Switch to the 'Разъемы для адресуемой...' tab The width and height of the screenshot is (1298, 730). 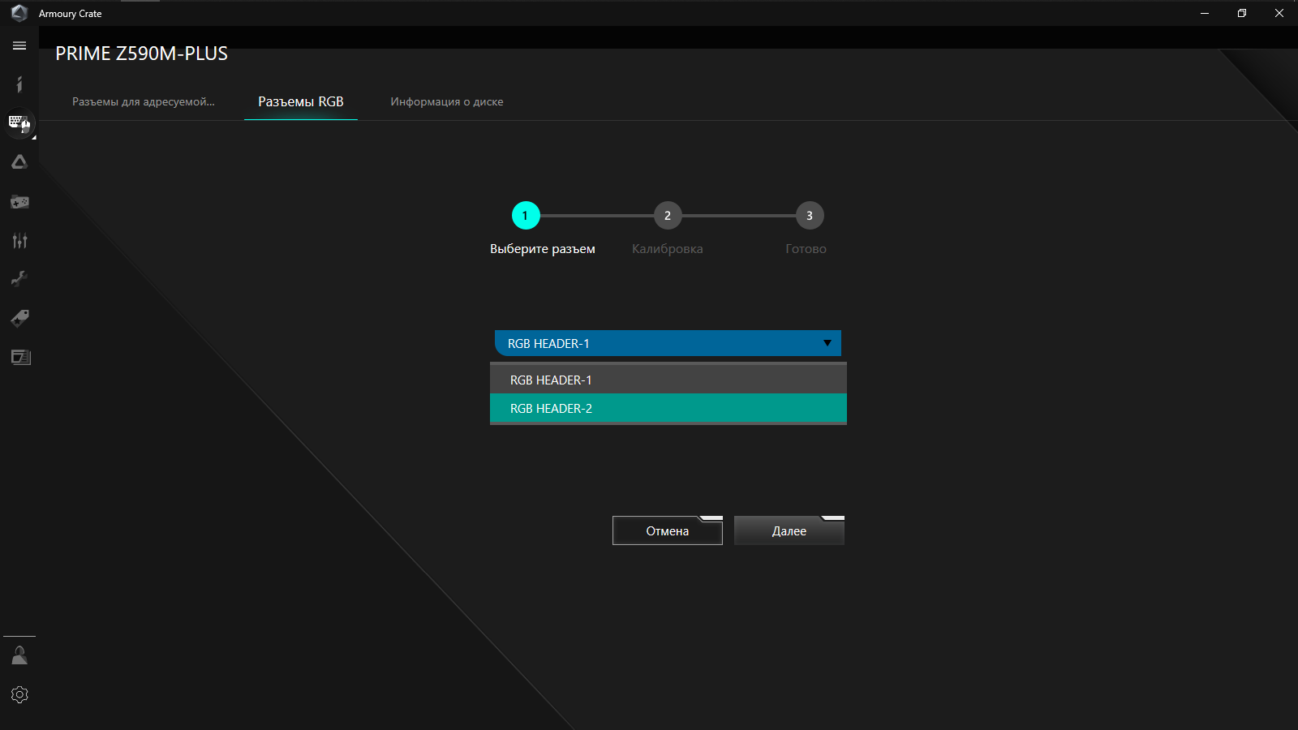pyautogui.click(x=144, y=101)
